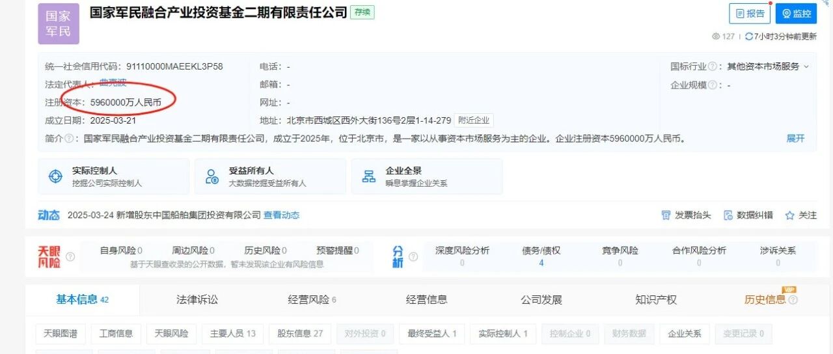Select the 股东信息 27 sub-tab
The height and width of the screenshot is (354, 833).
click(x=300, y=334)
